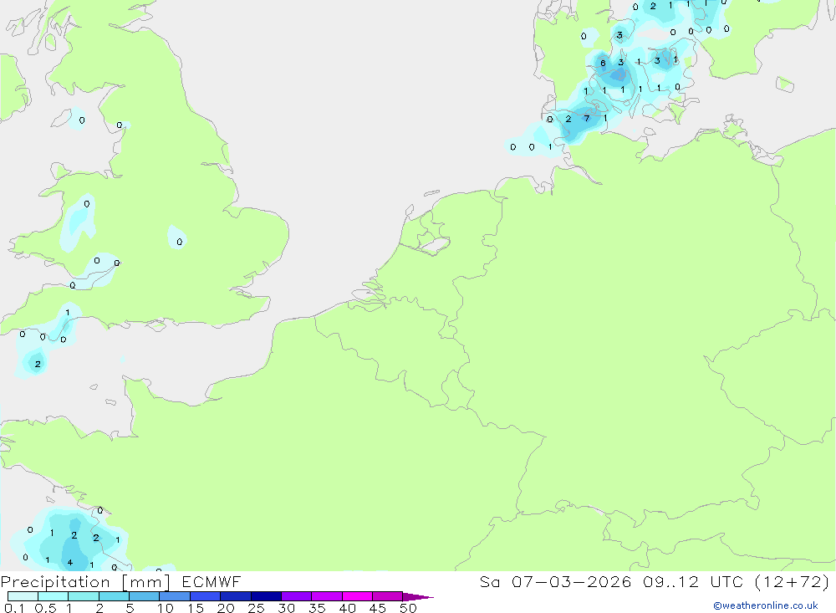
Task: Select the '09..12' time range text
Action: (x=670, y=581)
